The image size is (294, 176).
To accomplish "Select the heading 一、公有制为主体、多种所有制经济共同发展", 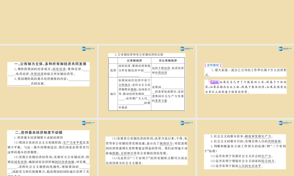I will (x=48, y=64).
